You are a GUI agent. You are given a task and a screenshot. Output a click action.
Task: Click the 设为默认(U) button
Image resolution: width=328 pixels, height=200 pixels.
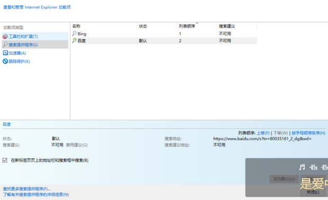[x=284, y=179]
